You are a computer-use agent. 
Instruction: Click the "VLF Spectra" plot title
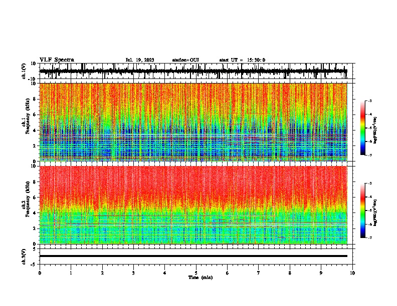pos(57,60)
